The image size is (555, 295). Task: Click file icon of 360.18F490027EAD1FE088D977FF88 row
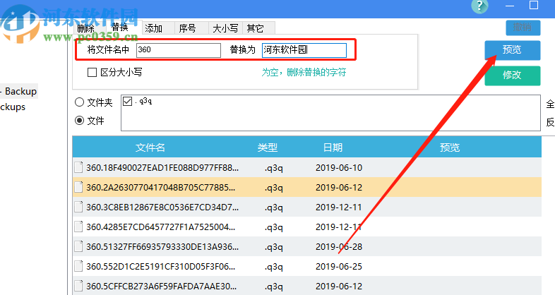click(x=78, y=167)
